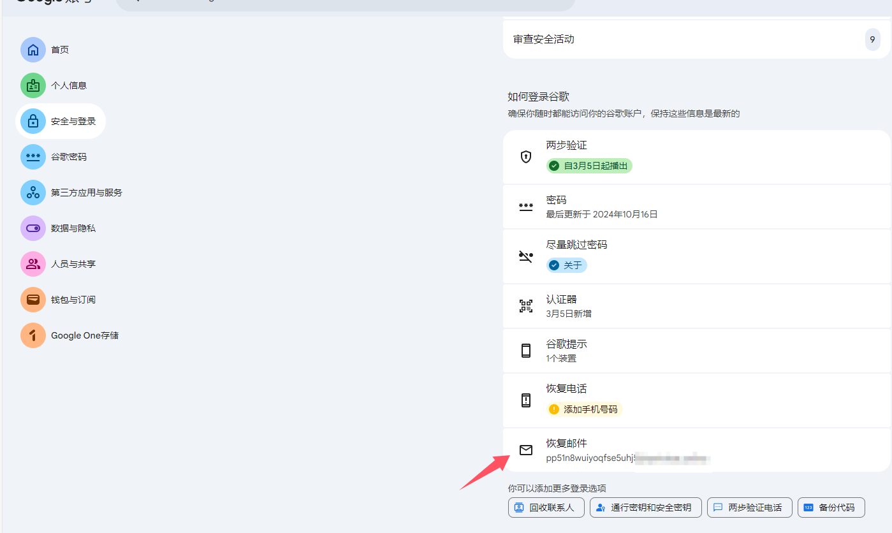Click the yellow warning badge 添加手机号码
892x533 pixels.
[584, 409]
